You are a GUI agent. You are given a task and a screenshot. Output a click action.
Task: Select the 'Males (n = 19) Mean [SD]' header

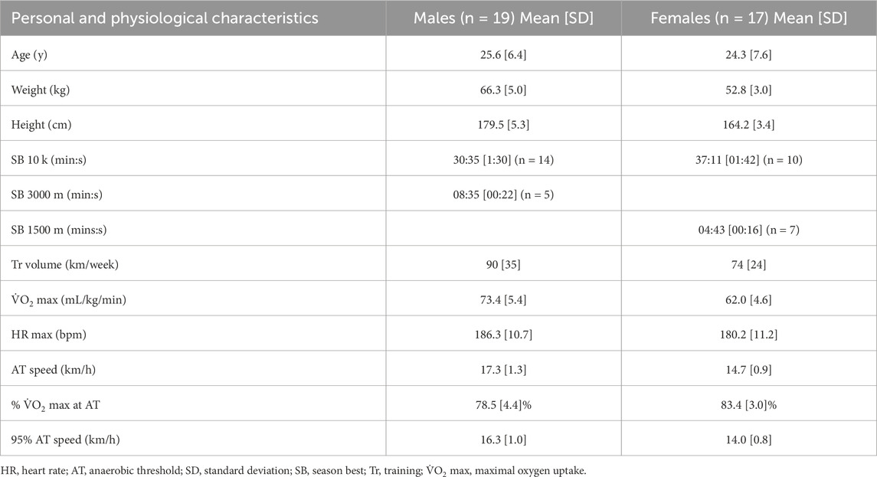(503, 18)
